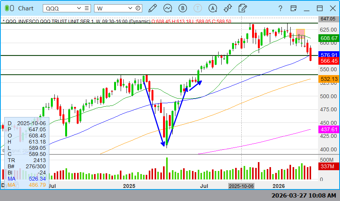
Task: Click the orange MA 486.79 row
Action: 27,185
